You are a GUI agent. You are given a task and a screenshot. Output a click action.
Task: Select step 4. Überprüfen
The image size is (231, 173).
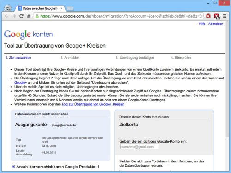point(181,58)
